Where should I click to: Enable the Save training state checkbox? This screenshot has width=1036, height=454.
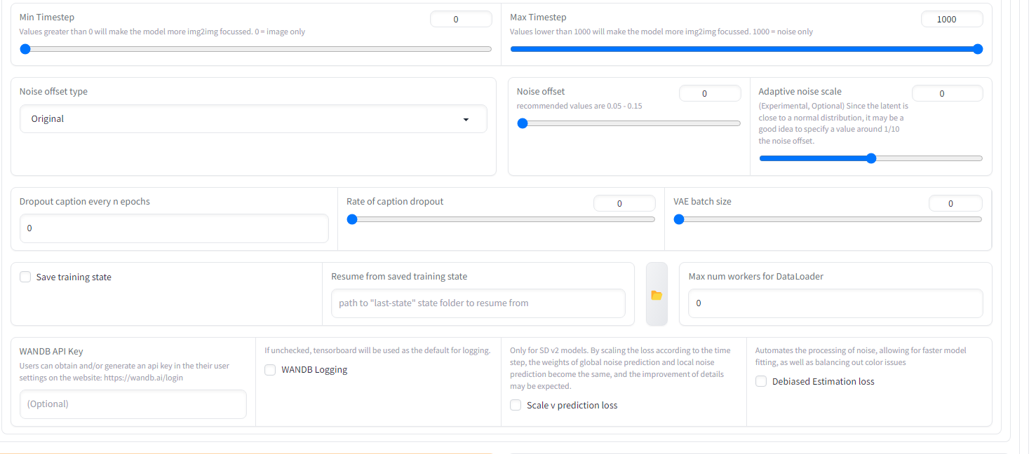[25, 277]
